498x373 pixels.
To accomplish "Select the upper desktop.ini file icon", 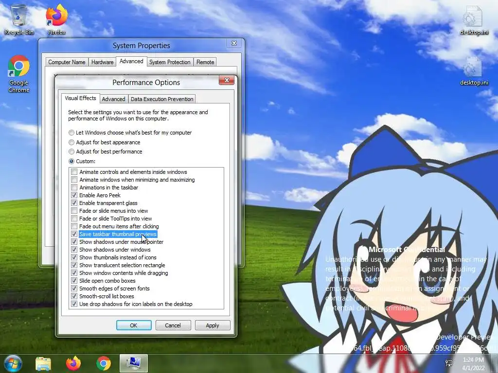I will (x=474, y=19).
